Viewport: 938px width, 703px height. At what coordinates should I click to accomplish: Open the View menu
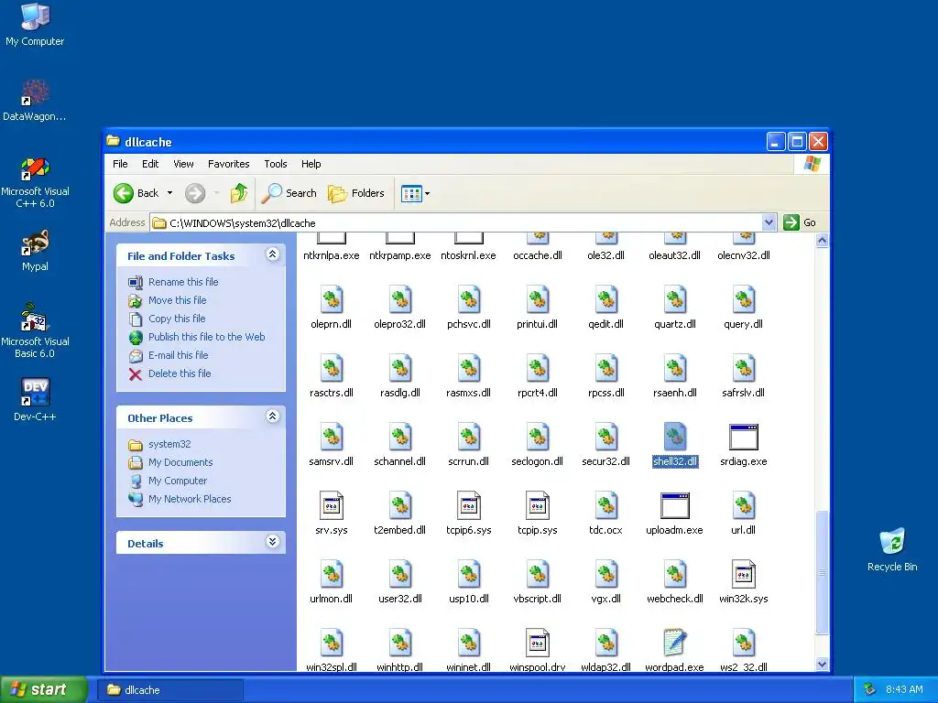(x=183, y=164)
